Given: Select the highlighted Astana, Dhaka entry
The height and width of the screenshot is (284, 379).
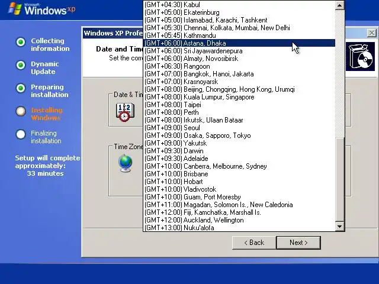Looking at the screenshot, I should click(239, 43).
